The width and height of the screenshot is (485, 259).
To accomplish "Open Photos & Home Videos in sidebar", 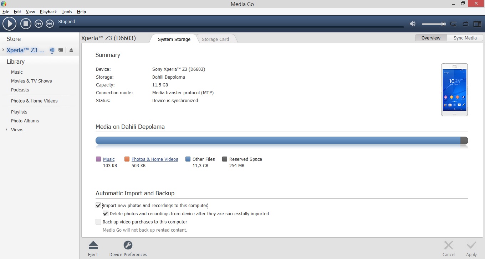I will click(34, 101).
